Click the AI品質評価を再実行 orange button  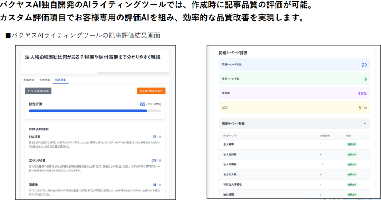point(151,91)
